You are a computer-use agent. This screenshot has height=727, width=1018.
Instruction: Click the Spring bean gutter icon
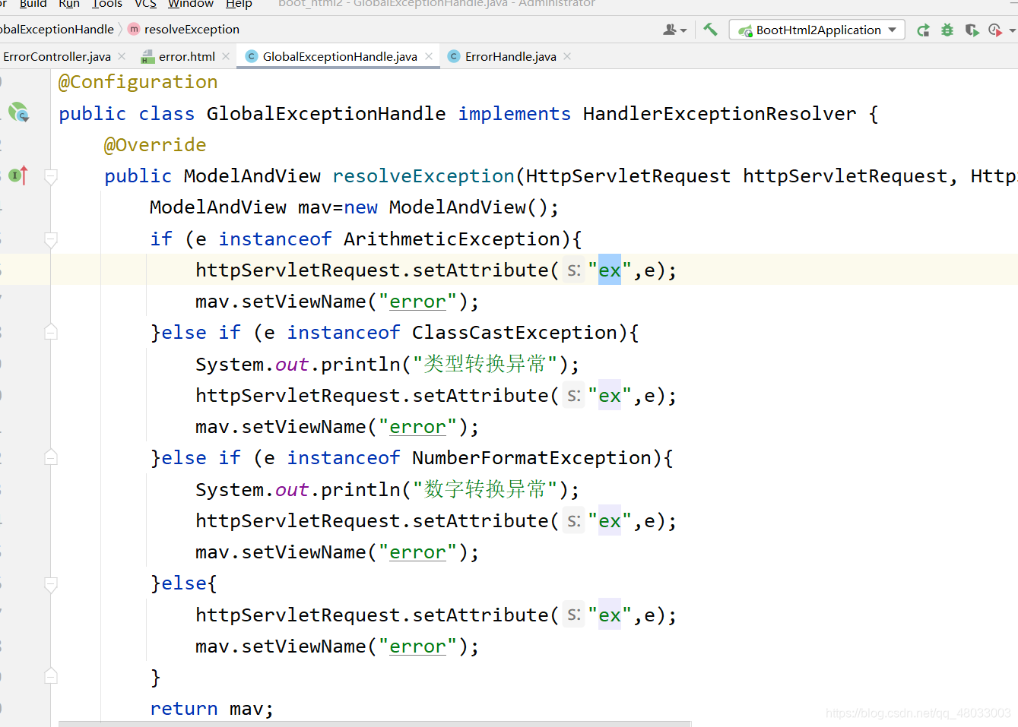click(x=18, y=112)
